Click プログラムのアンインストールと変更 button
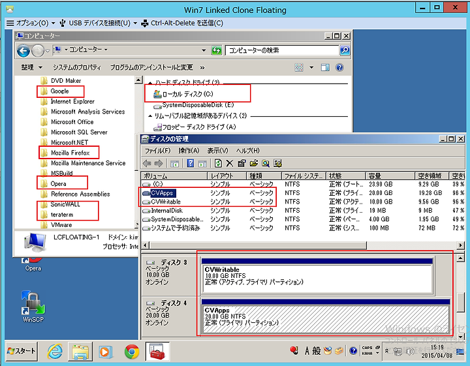Screen dimensions: 470x366 tap(151, 67)
